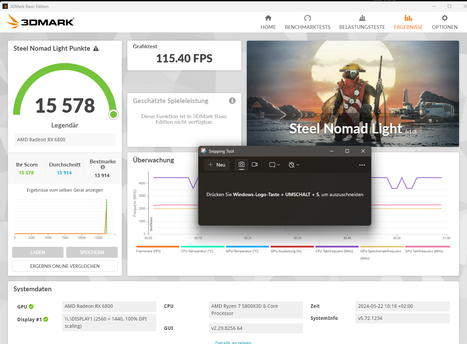This screenshot has width=467, height=344.
Task: Toggle GPU-Auslastung legend entry
Action: click(292, 249)
